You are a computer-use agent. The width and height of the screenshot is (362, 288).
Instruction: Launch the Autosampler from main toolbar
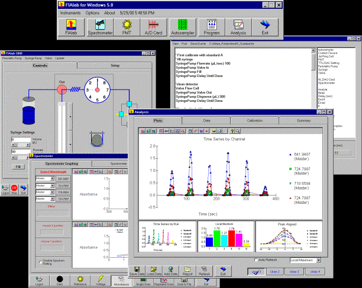coord(183,27)
